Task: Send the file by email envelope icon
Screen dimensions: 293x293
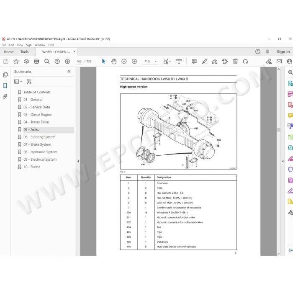Action: (279, 61)
